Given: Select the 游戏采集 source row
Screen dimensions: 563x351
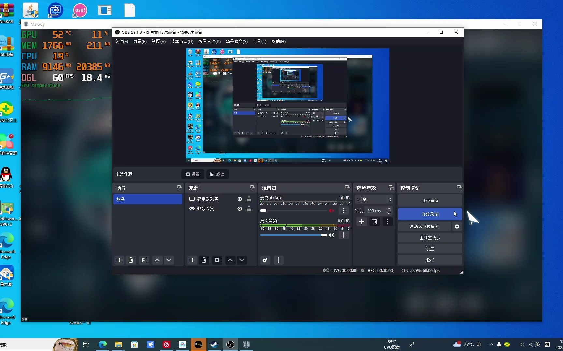Looking at the screenshot, I should coord(220,209).
